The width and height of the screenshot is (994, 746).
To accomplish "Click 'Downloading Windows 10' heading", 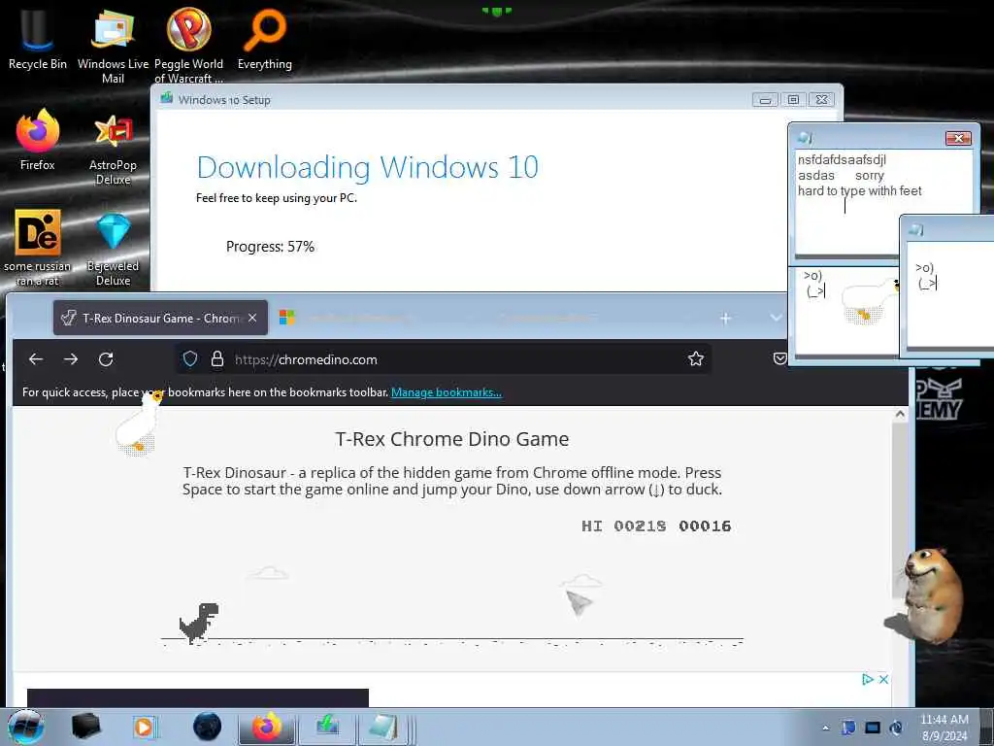I will [x=368, y=167].
